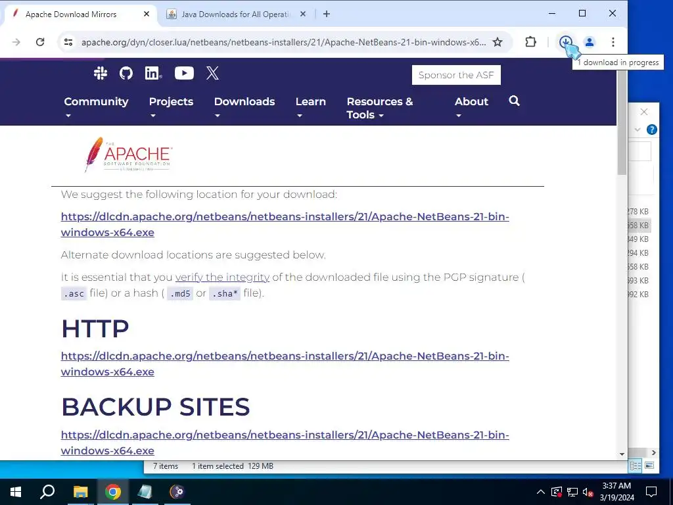Click the help icon in Explorer window

pos(651,130)
